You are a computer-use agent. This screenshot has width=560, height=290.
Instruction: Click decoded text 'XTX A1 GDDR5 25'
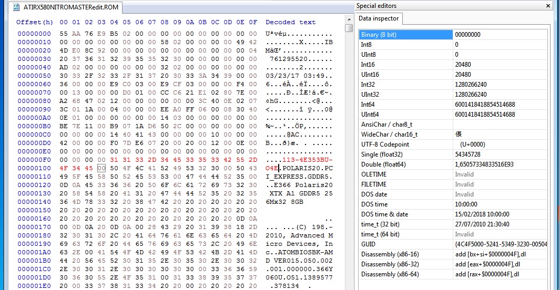[301, 193]
